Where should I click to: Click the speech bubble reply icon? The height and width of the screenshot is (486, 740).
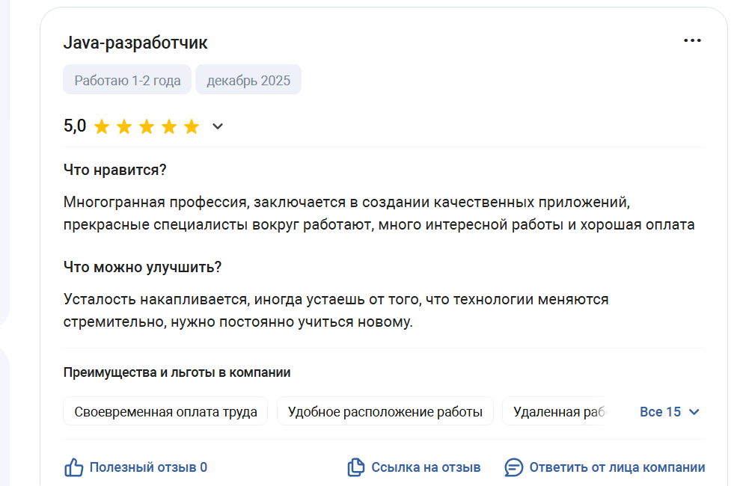513,467
